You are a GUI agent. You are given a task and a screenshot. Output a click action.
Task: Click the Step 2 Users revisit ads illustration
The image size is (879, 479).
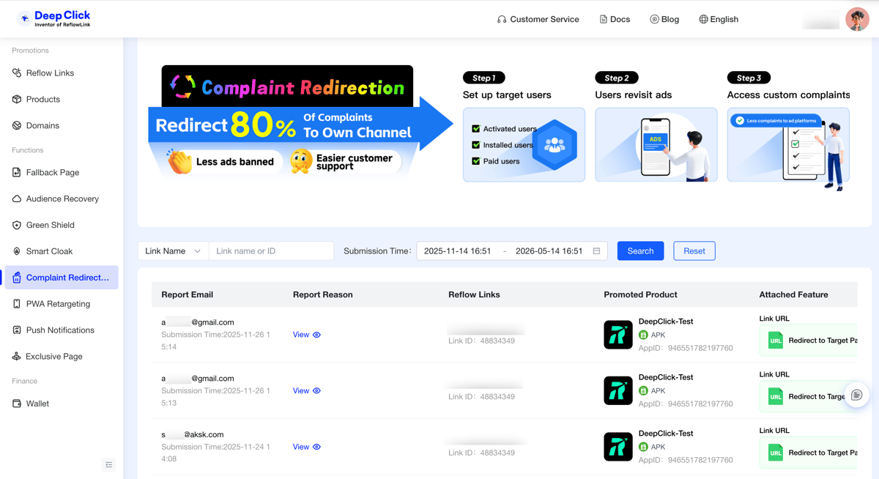[x=656, y=145]
